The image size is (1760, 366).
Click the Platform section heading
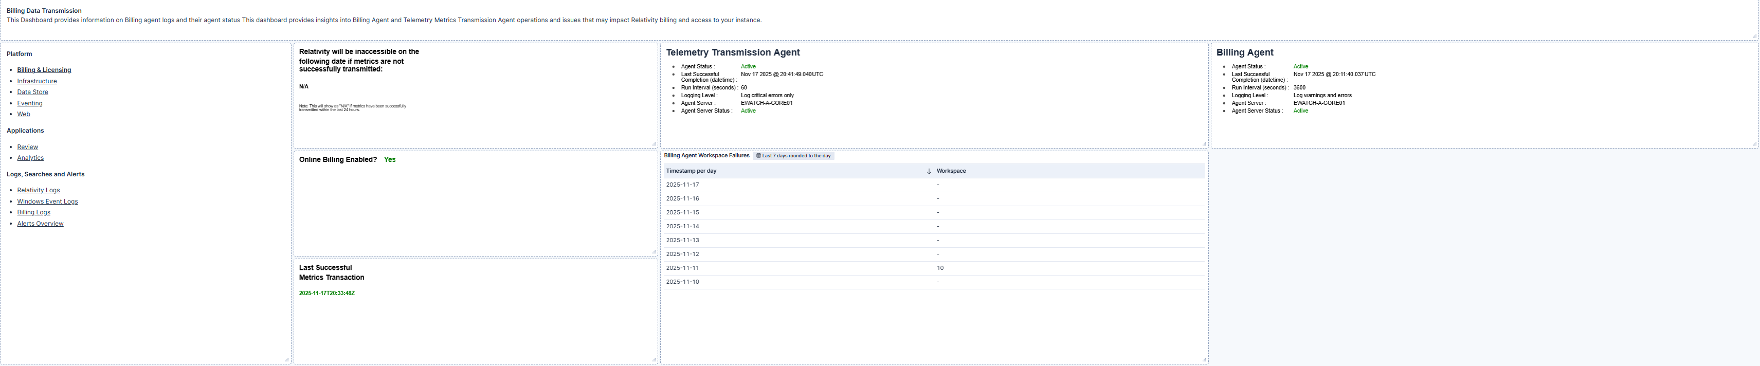(x=19, y=54)
